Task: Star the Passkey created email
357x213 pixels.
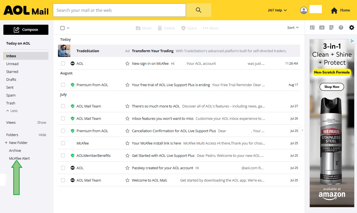Action: click(x=127, y=168)
